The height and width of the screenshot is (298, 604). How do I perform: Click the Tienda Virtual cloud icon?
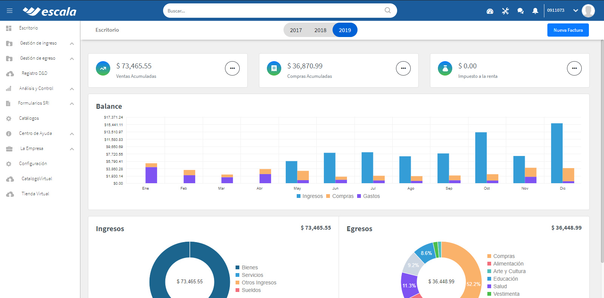[x=10, y=194]
